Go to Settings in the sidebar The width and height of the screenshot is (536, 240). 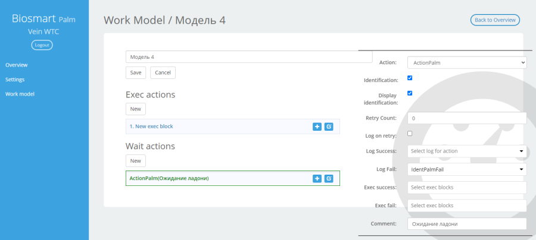(x=15, y=80)
